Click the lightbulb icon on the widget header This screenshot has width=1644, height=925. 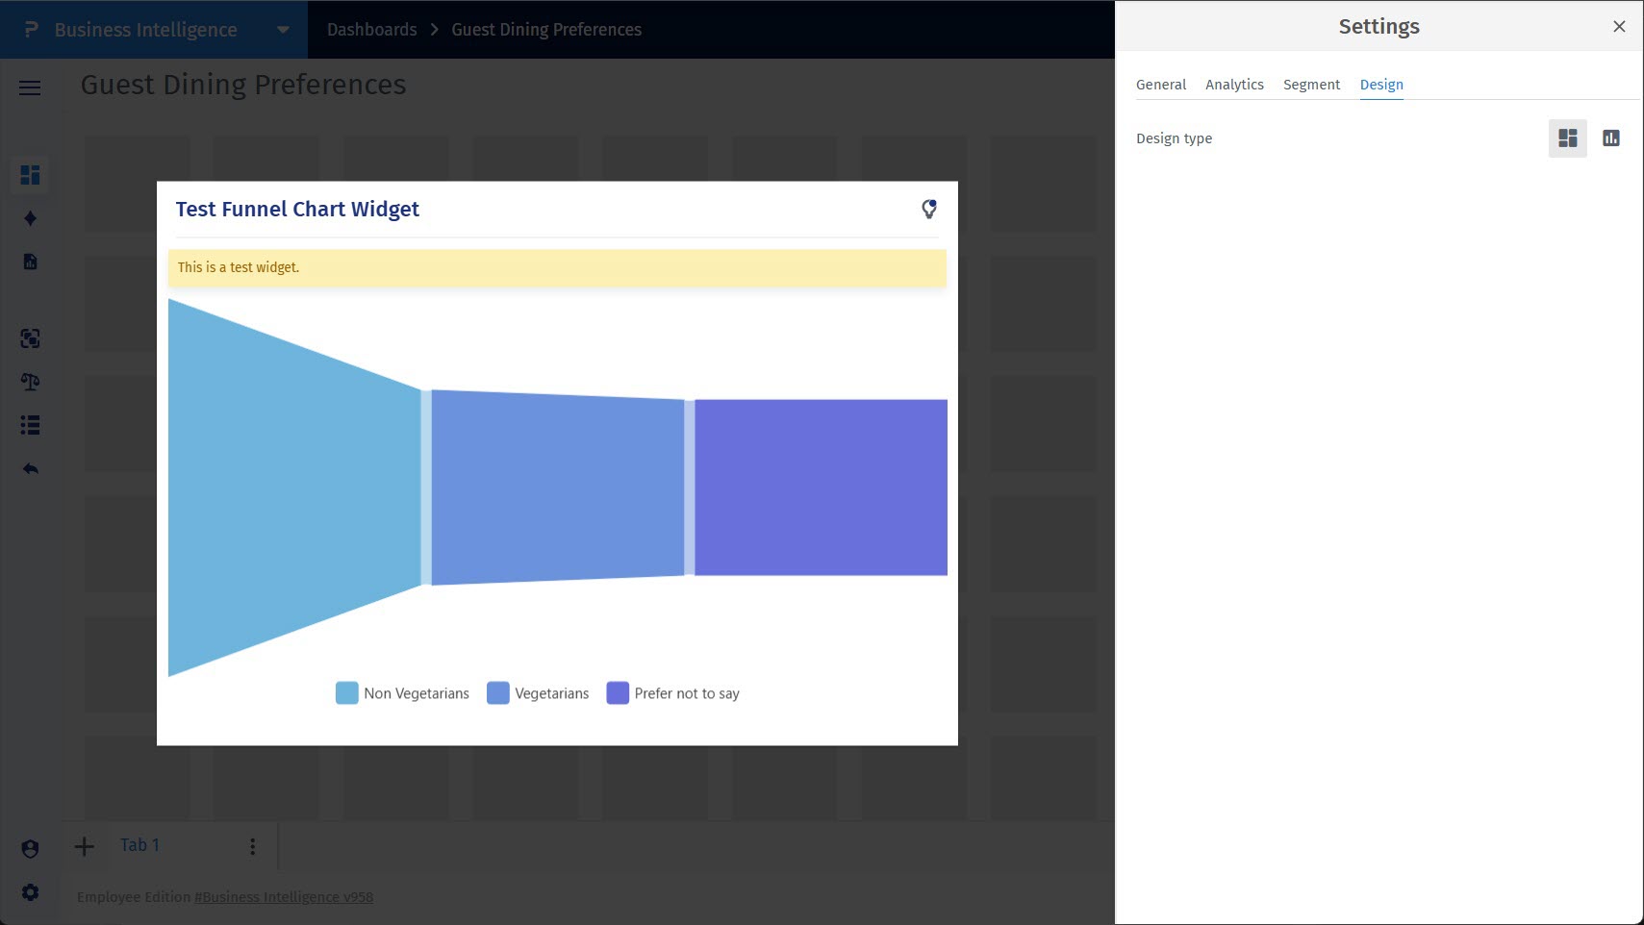(928, 208)
